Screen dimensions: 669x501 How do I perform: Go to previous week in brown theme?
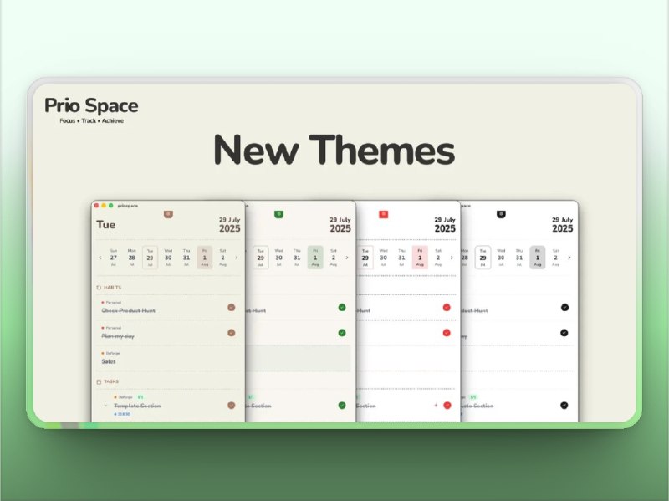tap(100, 258)
